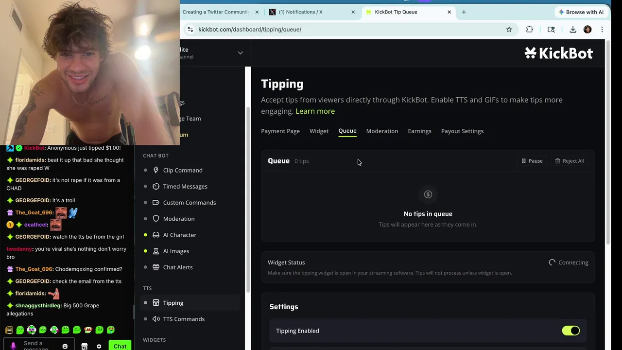Open the Clip Command page

[183, 170]
